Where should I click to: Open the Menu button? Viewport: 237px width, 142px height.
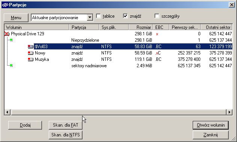tap(16, 18)
